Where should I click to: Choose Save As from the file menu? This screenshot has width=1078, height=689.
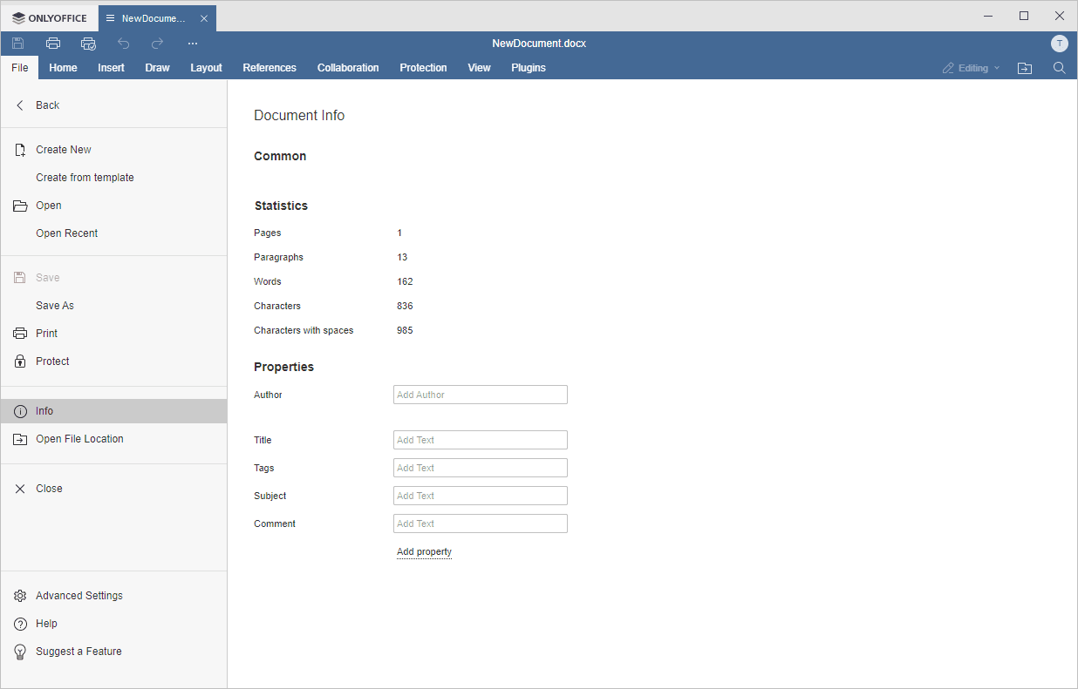point(55,306)
